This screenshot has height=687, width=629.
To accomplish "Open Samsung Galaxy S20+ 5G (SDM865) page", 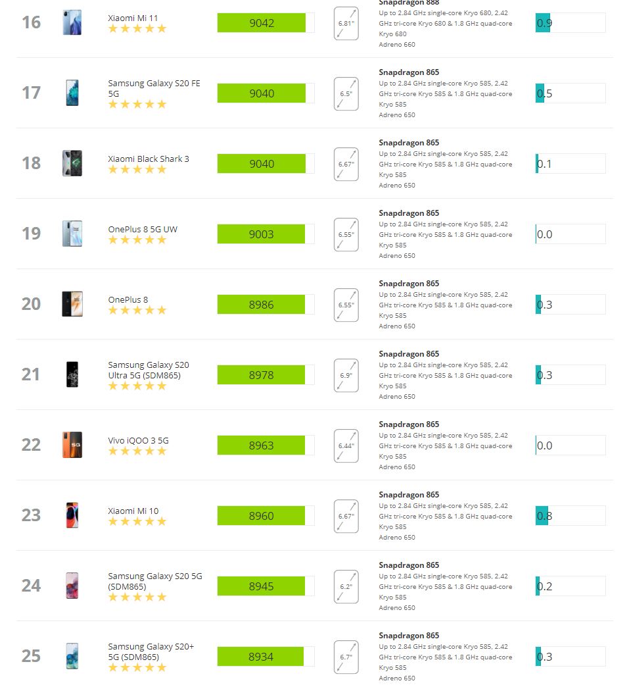I will 151,651.
